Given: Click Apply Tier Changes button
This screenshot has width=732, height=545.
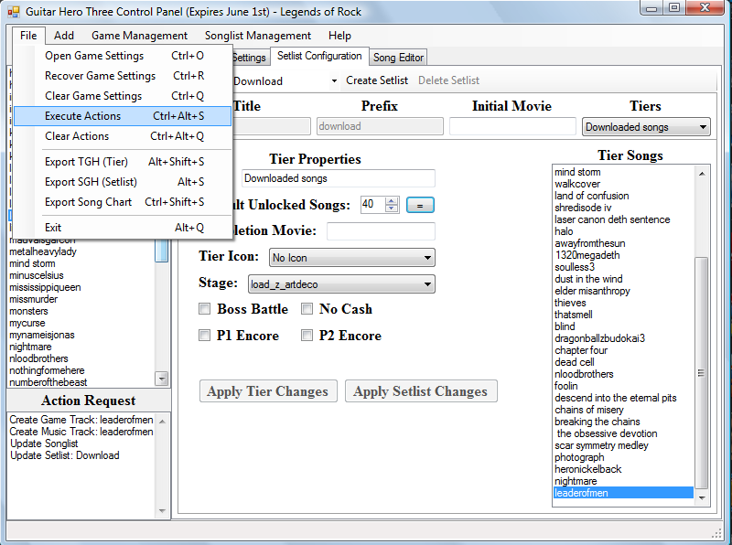Looking at the screenshot, I should (268, 391).
